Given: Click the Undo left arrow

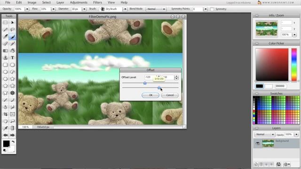Looking at the screenshot, I should pos(5,135).
